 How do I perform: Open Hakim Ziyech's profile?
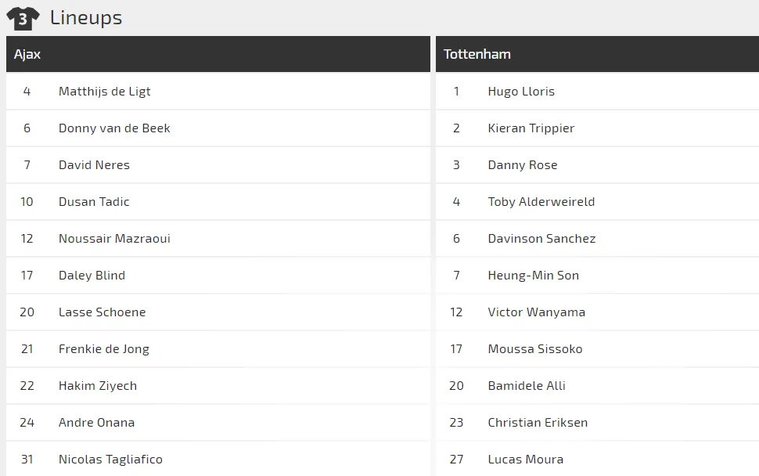pos(97,386)
